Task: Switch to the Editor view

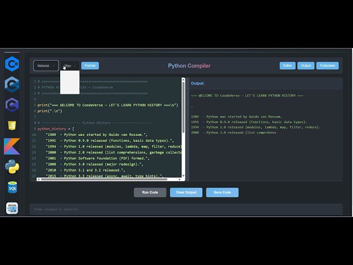Action: point(287,66)
